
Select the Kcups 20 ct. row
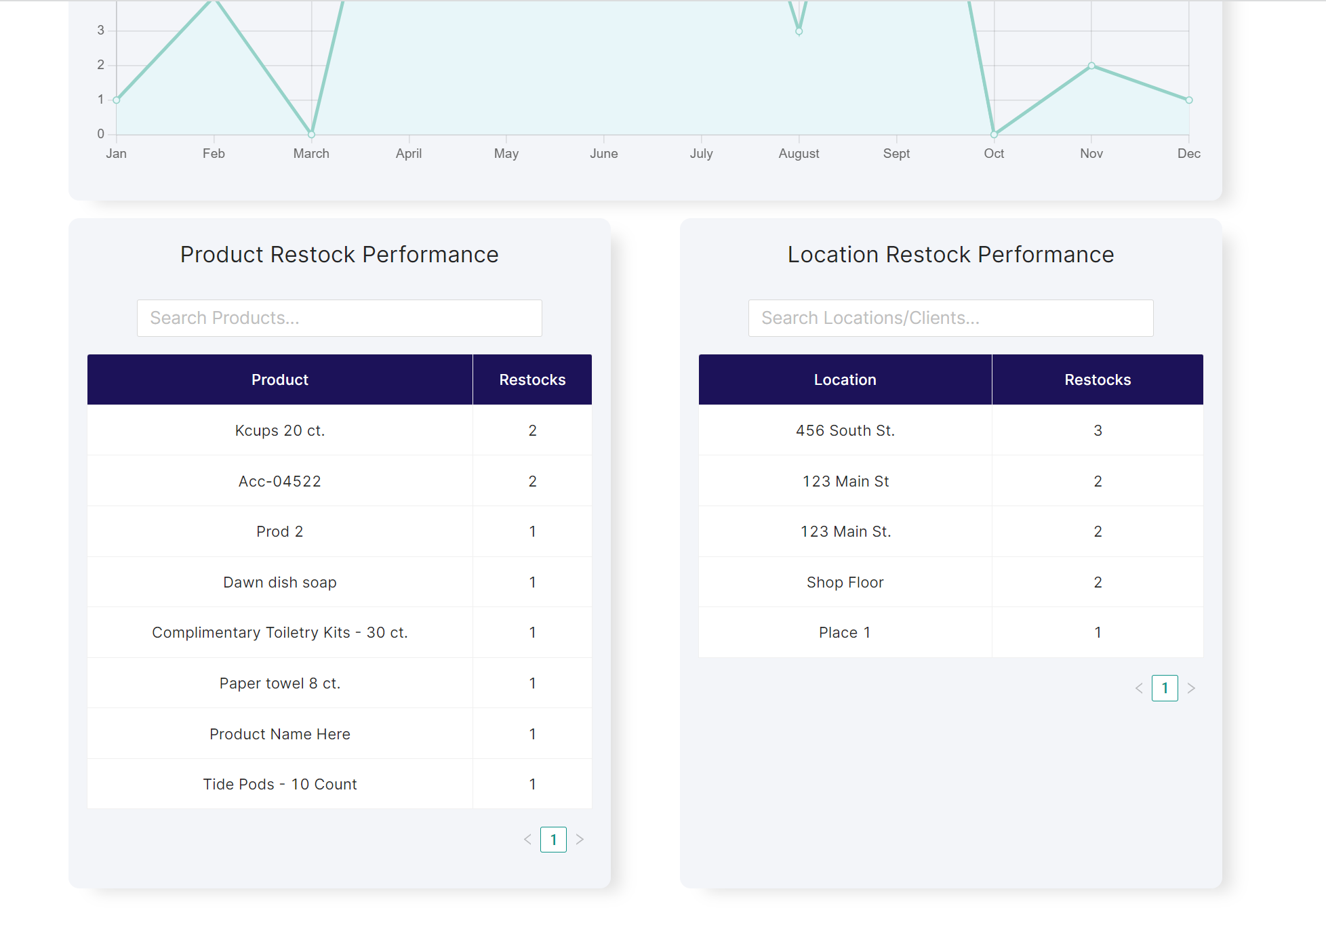[340, 430]
